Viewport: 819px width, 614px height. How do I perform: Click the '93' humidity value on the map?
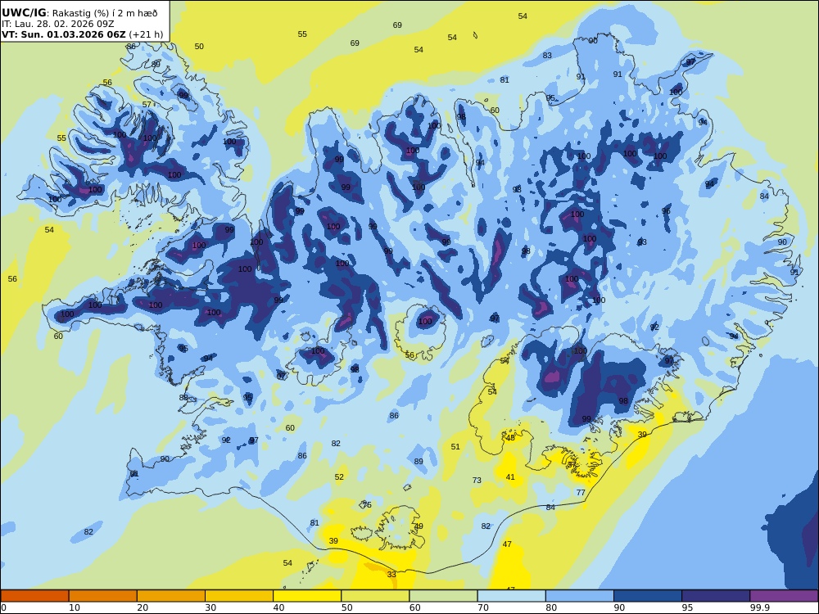pyautogui.click(x=642, y=242)
